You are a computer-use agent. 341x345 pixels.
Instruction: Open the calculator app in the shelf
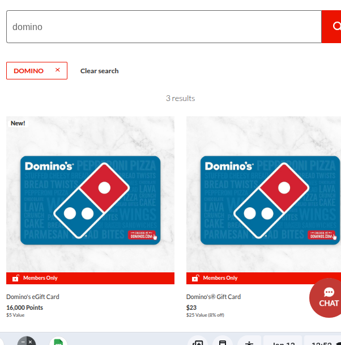point(27,342)
